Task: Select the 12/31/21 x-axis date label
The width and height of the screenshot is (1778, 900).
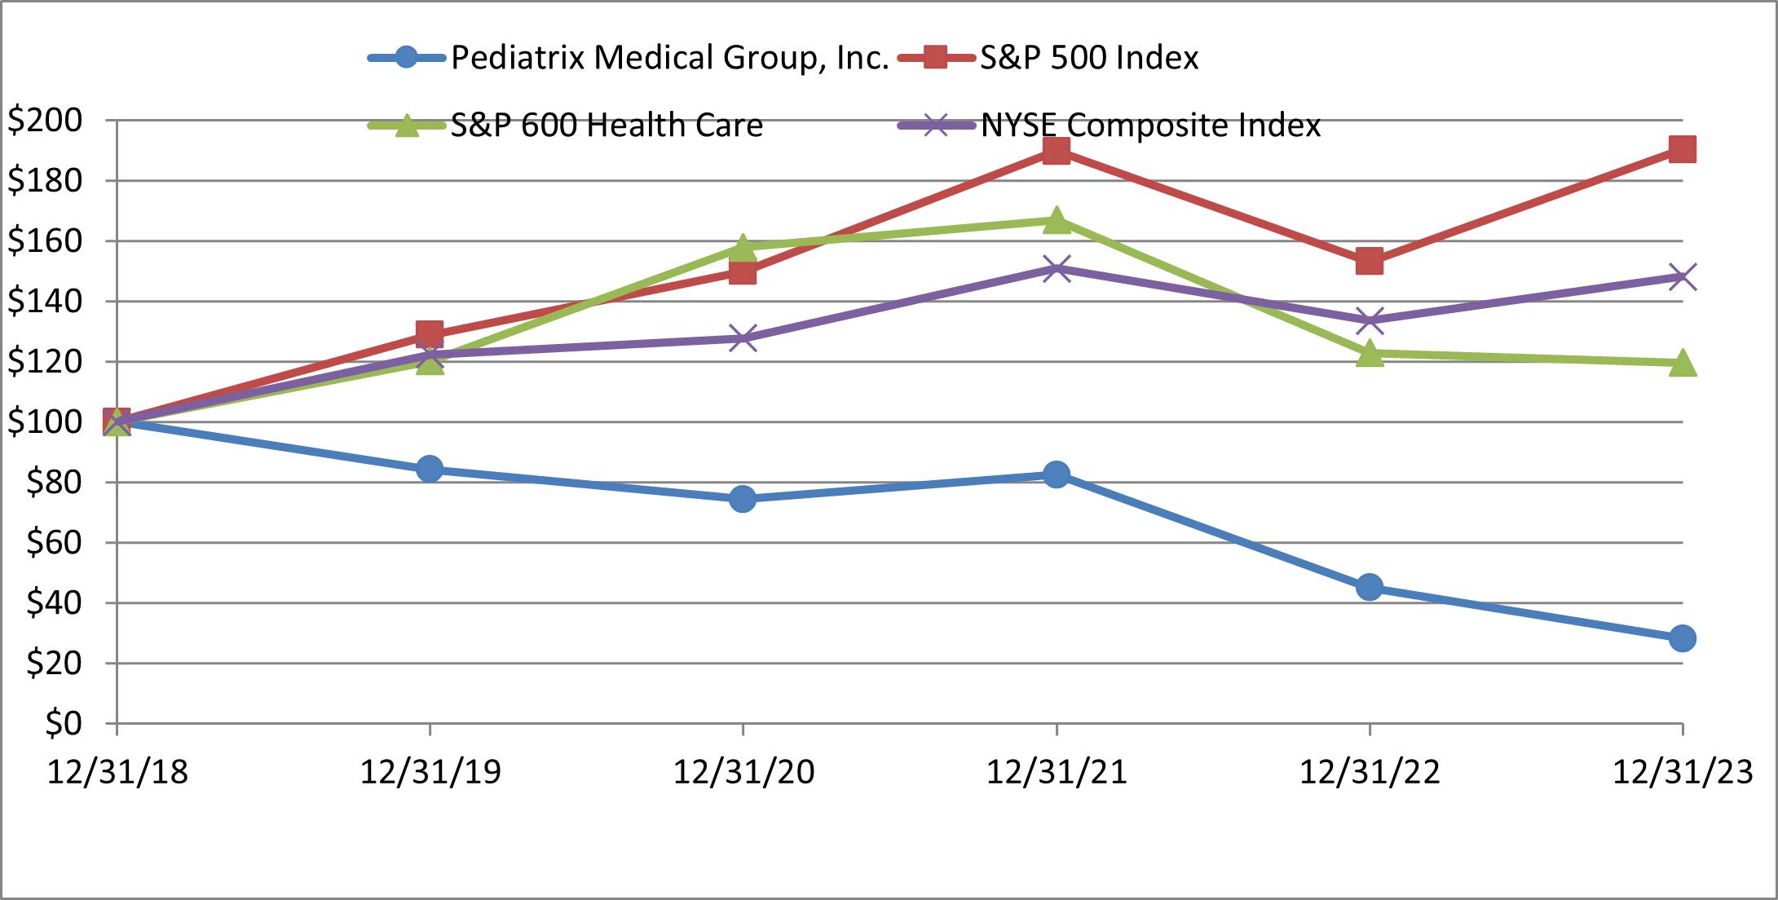Action: click(1057, 772)
